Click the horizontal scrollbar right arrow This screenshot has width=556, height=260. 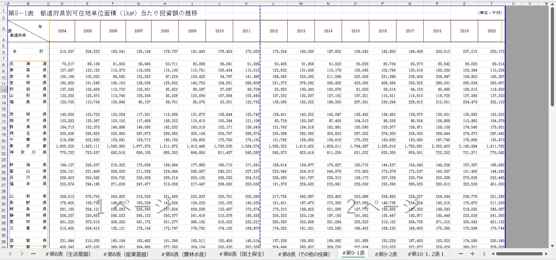546,254
